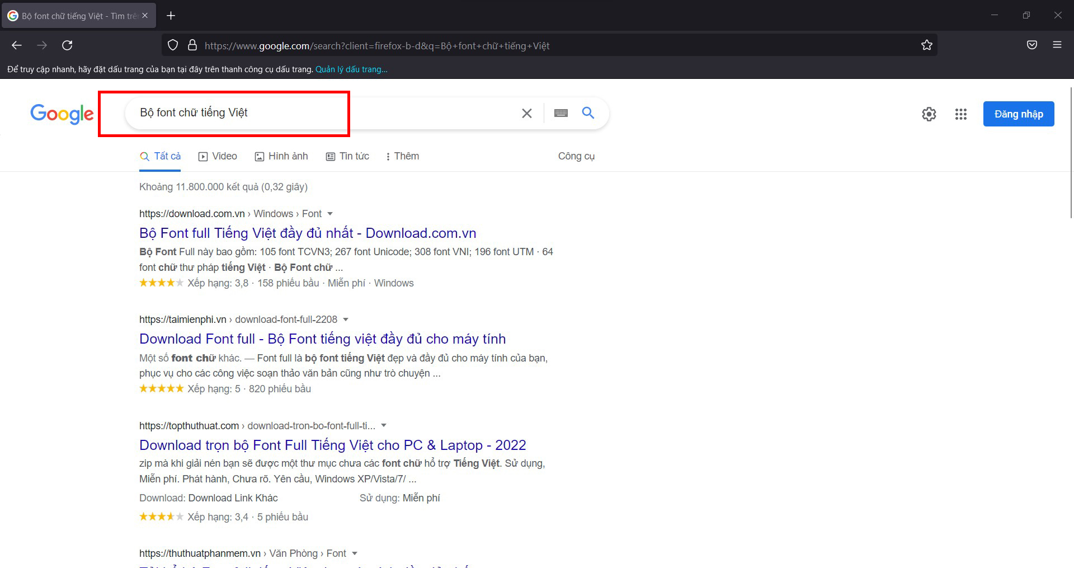
Task: Switch to the Tin tức tab
Action: (347, 157)
